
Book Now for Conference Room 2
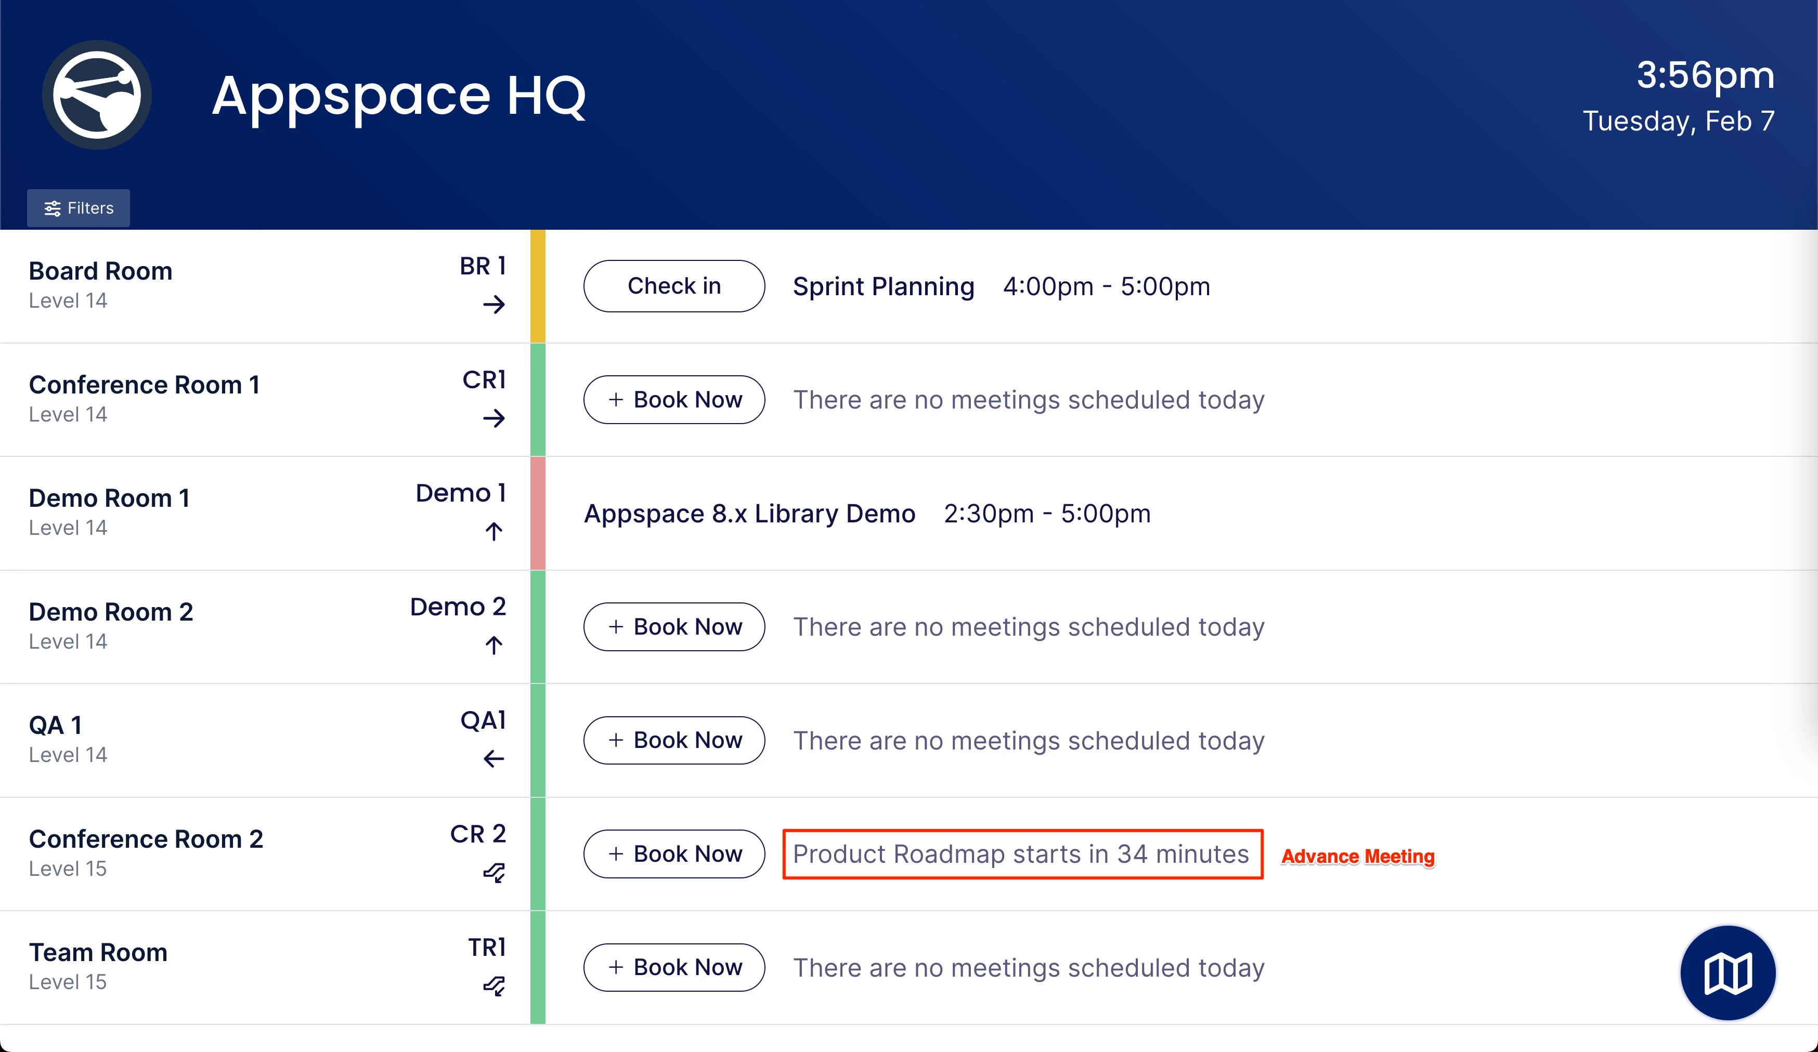(x=674, y=854)
